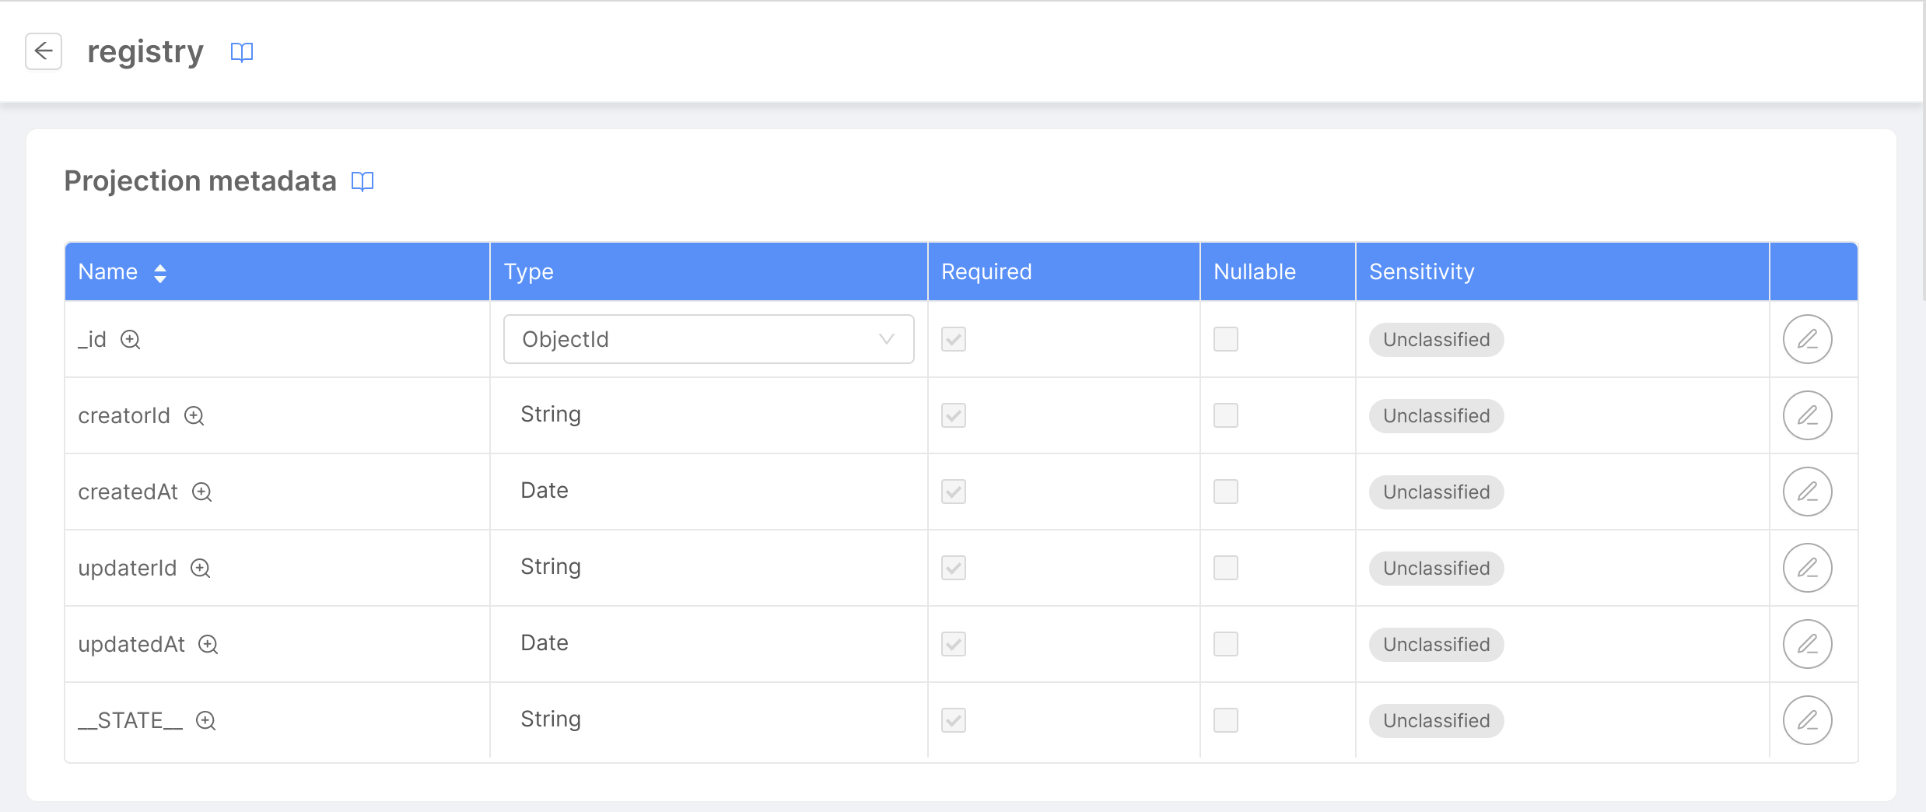Click the String type cell for creatorId
This screenshot has height=812, width=1926.
coord(551,415)
